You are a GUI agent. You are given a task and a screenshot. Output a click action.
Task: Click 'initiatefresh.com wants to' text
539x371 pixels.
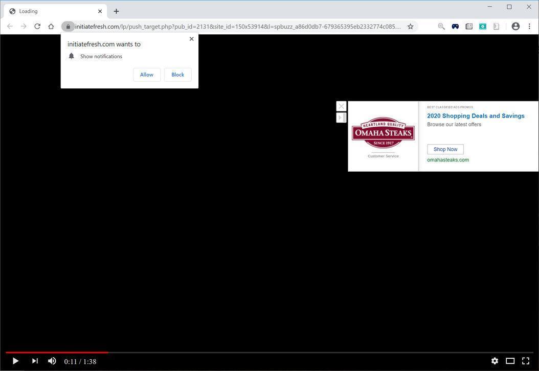pos(104,44)
